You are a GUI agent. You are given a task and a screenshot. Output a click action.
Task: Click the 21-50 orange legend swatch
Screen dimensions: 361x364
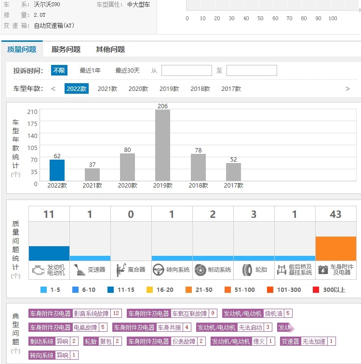[x=189, y=290]
